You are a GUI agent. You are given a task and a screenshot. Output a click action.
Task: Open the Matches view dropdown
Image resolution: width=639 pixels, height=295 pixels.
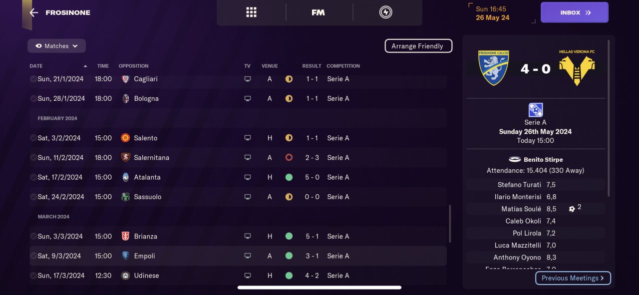56,46
